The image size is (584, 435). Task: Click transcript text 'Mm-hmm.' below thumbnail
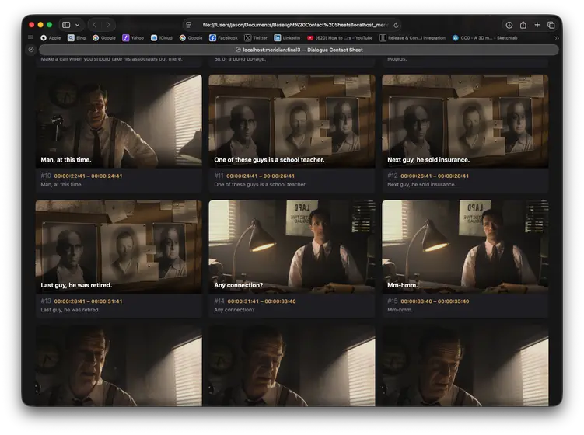[400, 310]
